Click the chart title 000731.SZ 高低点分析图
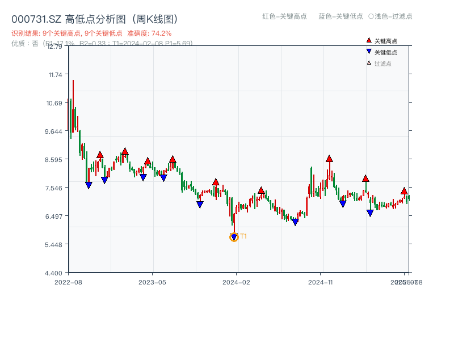 pos(95,19)
